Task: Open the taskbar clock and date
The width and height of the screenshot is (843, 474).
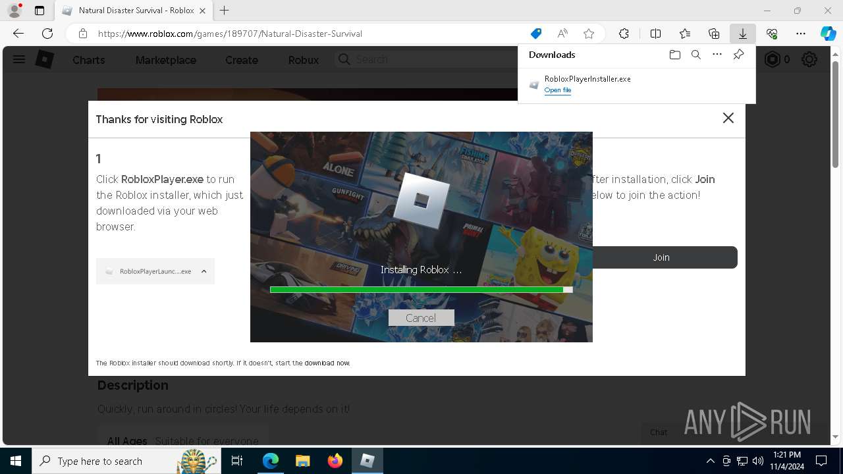Action: [787, 461]
